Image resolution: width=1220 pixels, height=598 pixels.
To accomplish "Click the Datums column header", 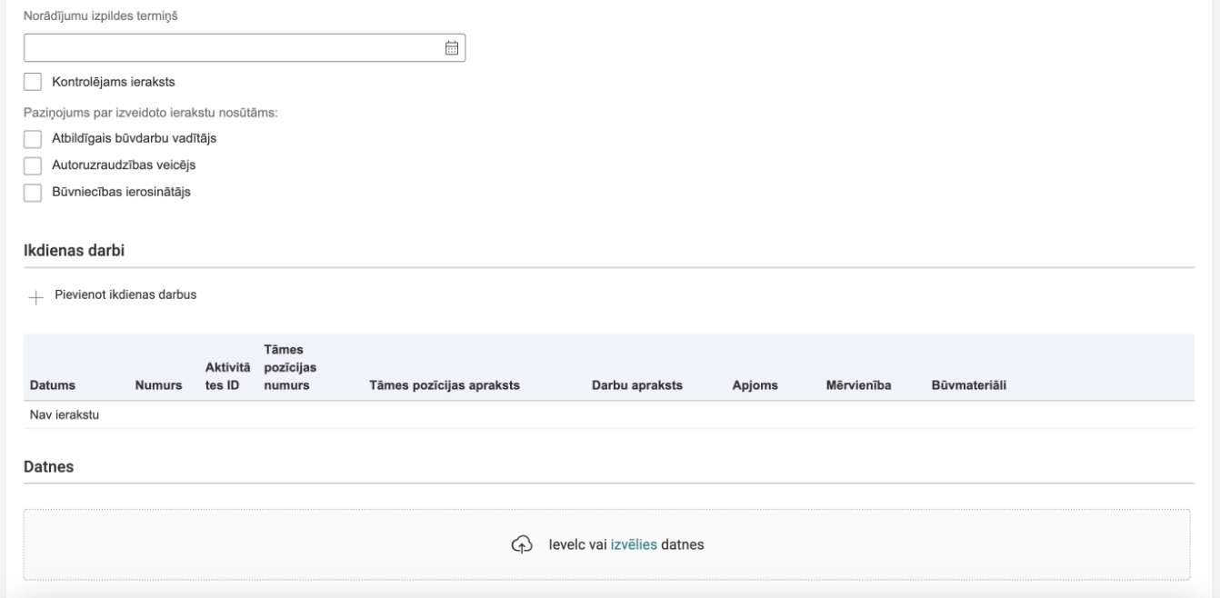I will point(53,385).
